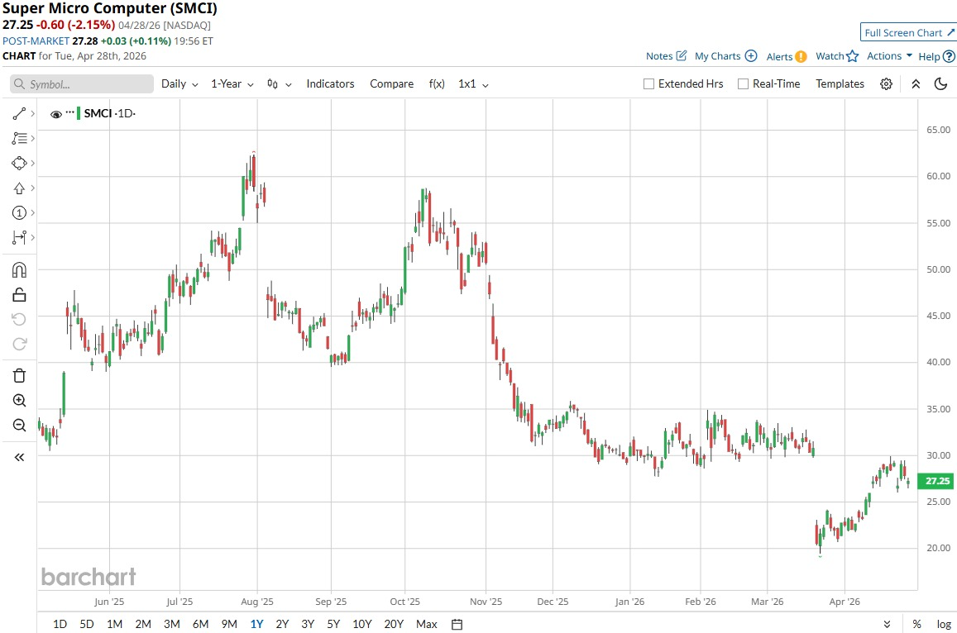Image resolution: width=957 pixels, height=633 pixels.
Task: Open Full Screen Chart
Action: pos(908,33)
